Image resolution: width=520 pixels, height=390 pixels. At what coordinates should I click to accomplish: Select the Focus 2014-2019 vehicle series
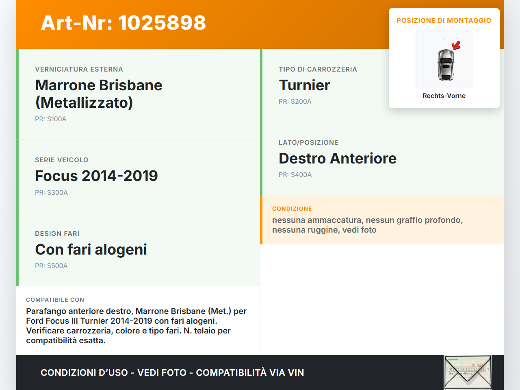[x=96, y=176]
